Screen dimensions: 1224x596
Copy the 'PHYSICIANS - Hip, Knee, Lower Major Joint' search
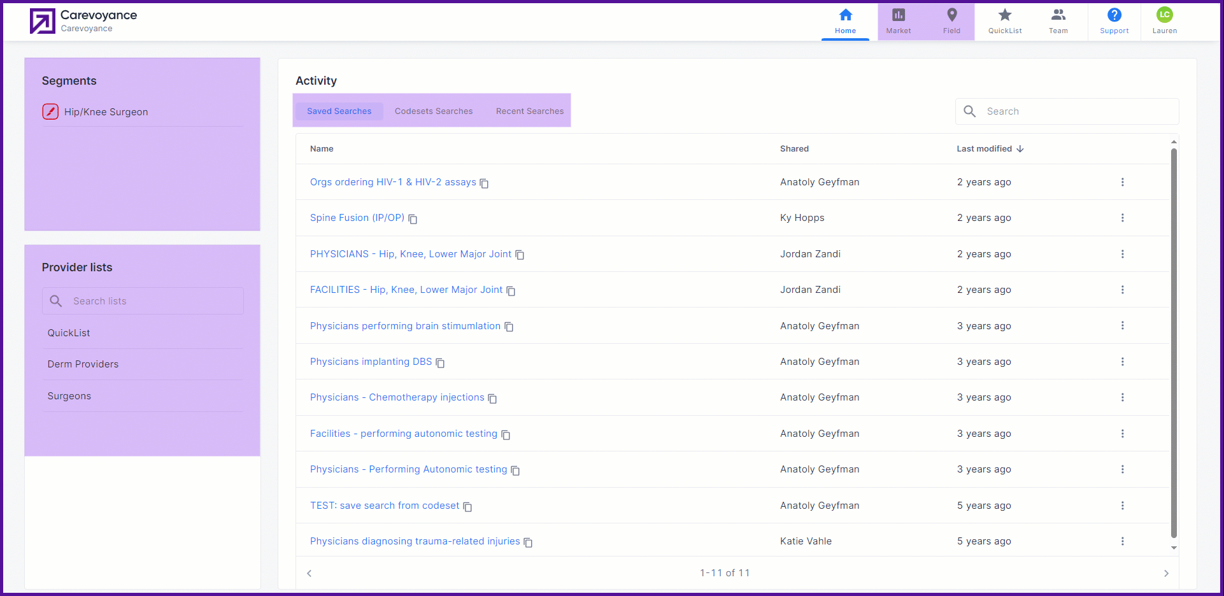click(x=520, y=255)
